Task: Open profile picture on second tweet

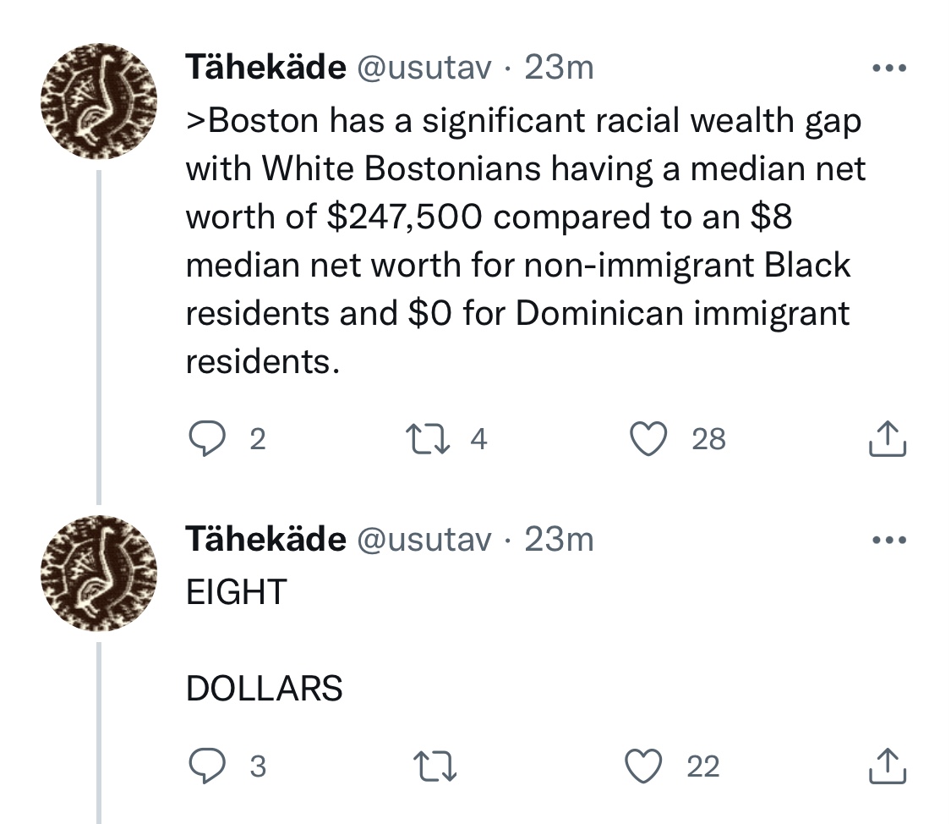Action: [101, 574]
